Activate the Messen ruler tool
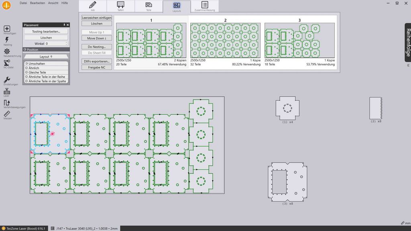411x231 pixels. (7, 114)
